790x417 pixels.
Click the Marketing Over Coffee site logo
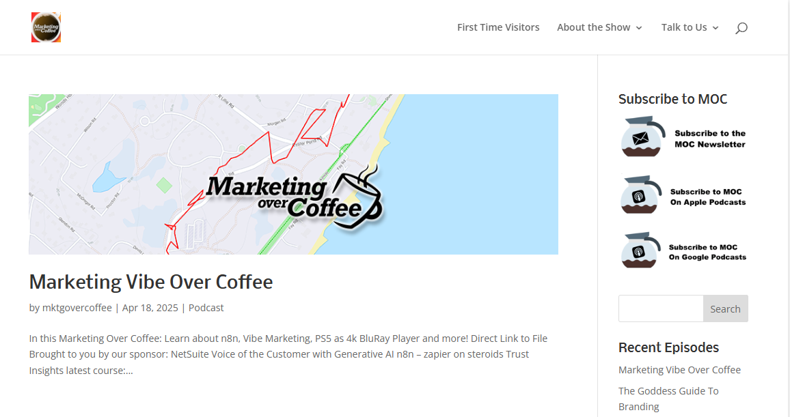(46, 27)
